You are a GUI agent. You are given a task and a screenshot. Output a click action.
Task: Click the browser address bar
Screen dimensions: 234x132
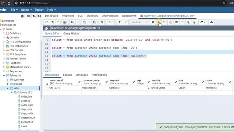coord(120,3)
